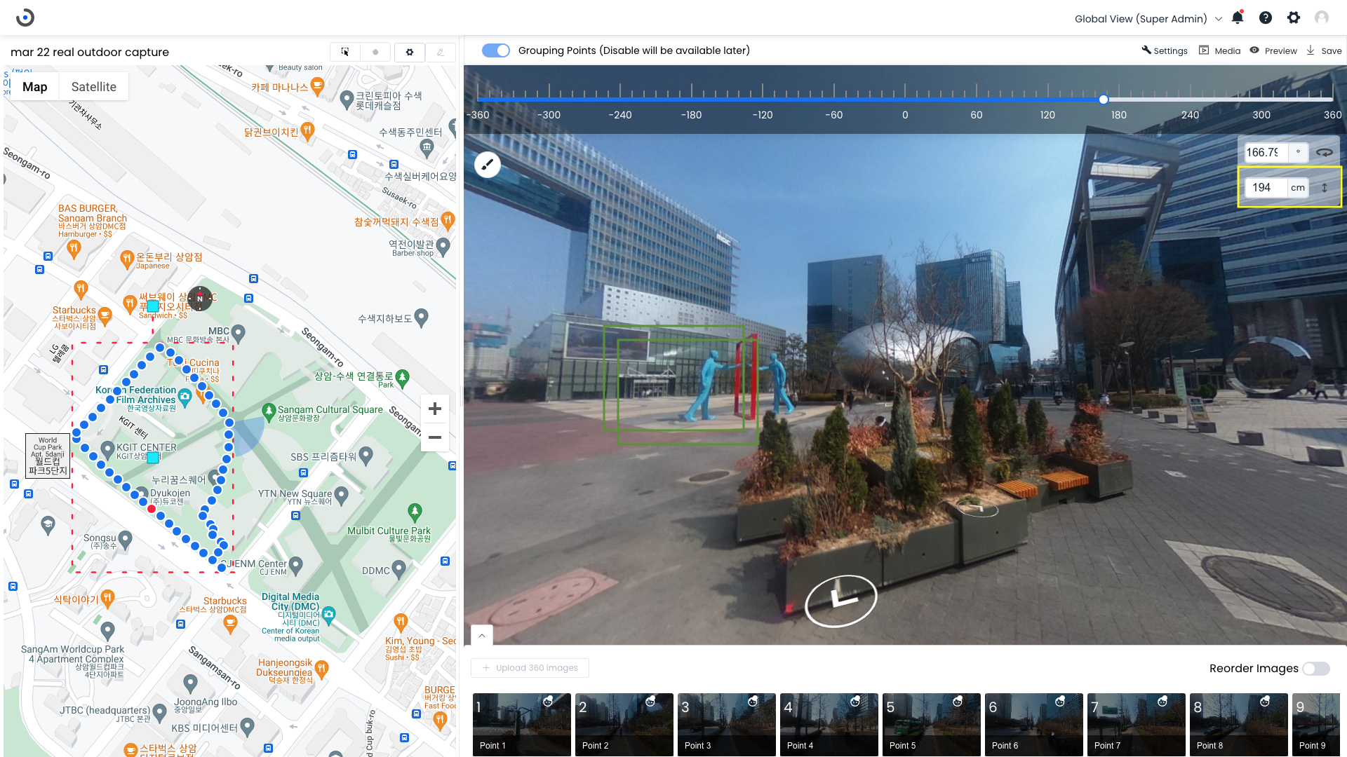Click the World Cup Park Apt label box
The height and width of the screenshot is (757, 1347).
point(48,456)
